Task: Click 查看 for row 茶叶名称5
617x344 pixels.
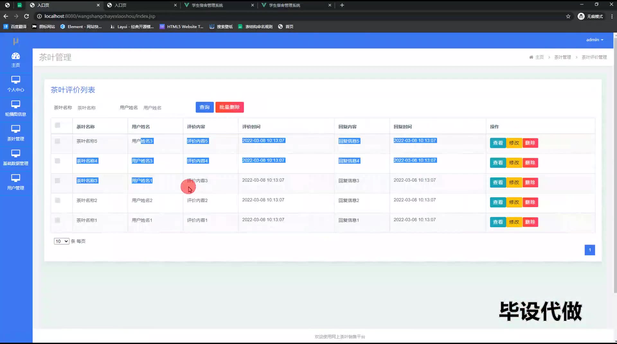Action: (498, 143)
